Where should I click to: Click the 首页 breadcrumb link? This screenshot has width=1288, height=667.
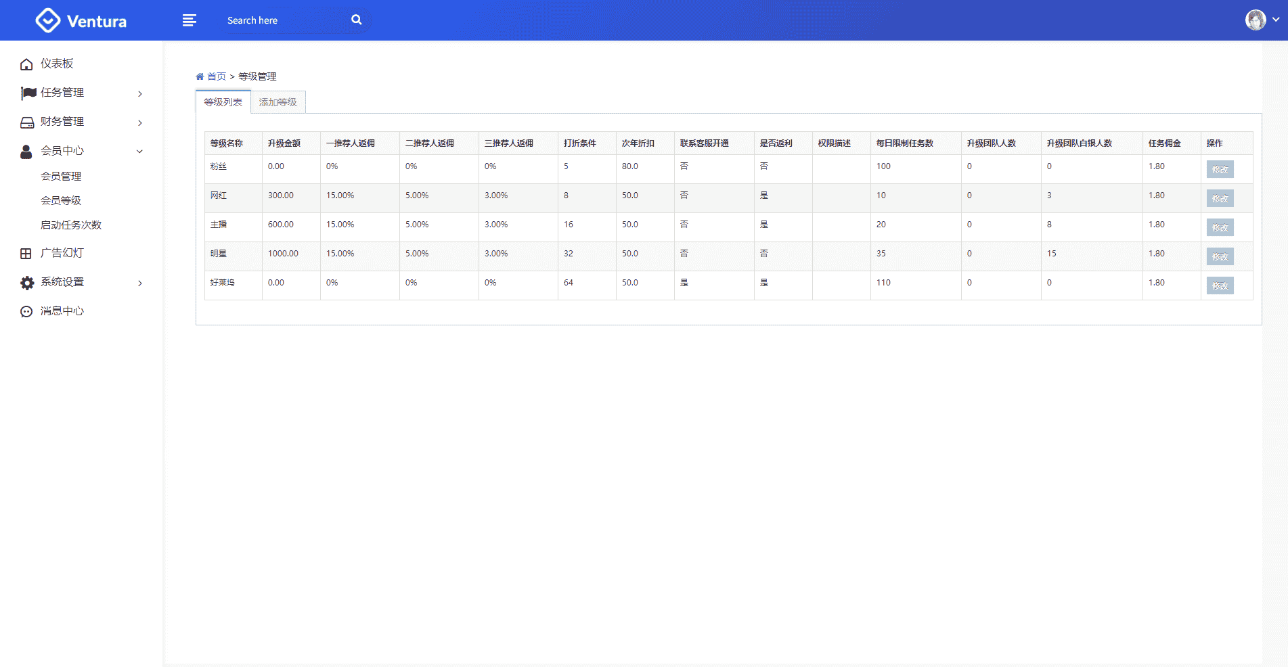coord(216,76)
